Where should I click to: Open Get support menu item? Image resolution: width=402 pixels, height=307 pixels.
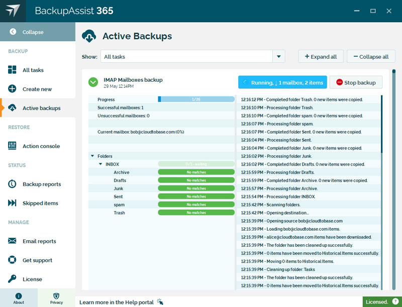tap(38, 260)
